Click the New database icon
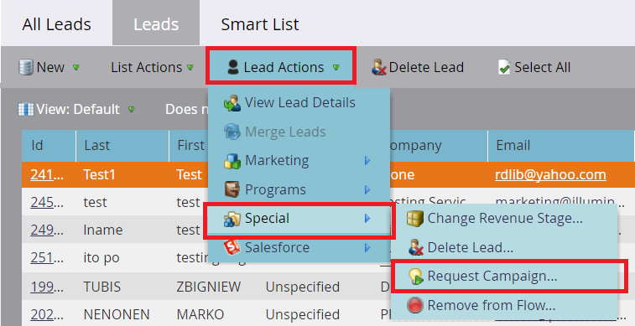Screen dimensions: 635x326 click(26, 67)
